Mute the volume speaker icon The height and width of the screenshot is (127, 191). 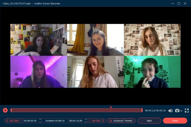tap(170, 110)
